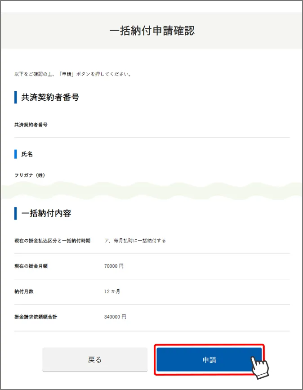Viewport: 303px width, 390px height.
Task: Select the 共済契約者番号 section heading
Action: pyautogui.click(x=50, y=97)
